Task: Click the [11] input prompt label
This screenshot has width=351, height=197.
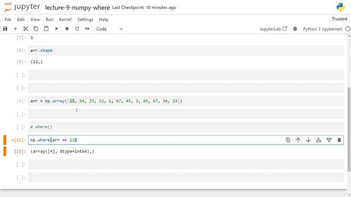Action: click(19, 140)
